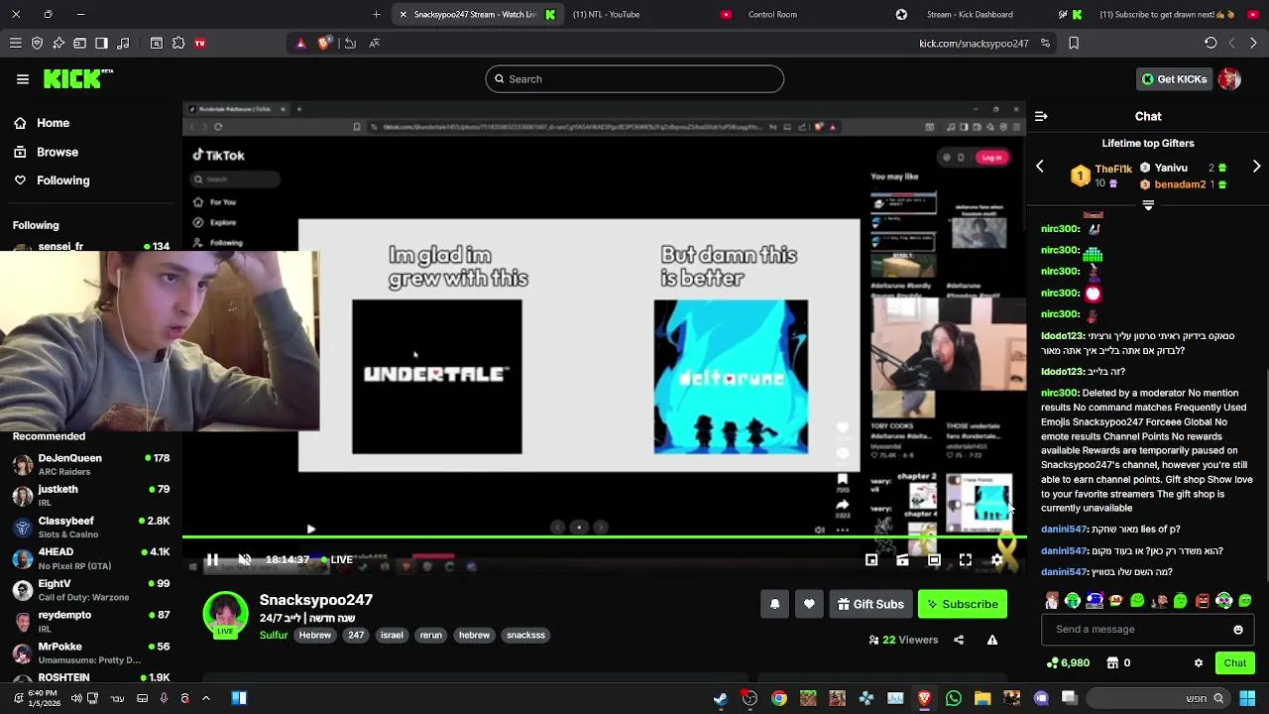Toggle channel notifications bell

[775, 604]
